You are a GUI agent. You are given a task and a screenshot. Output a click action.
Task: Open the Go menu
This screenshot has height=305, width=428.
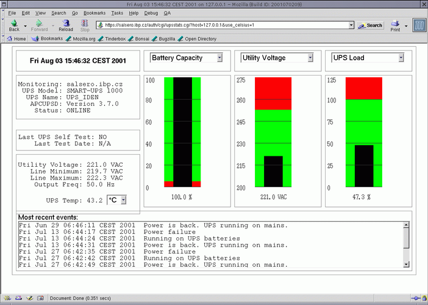coord(75,13)
